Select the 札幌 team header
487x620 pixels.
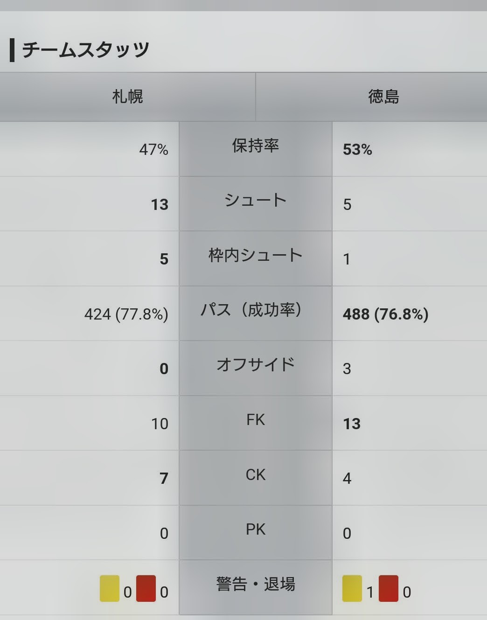tap(127, 97)
